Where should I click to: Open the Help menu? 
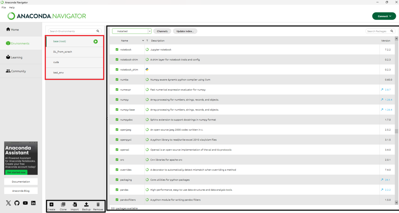tap(12, 7)
